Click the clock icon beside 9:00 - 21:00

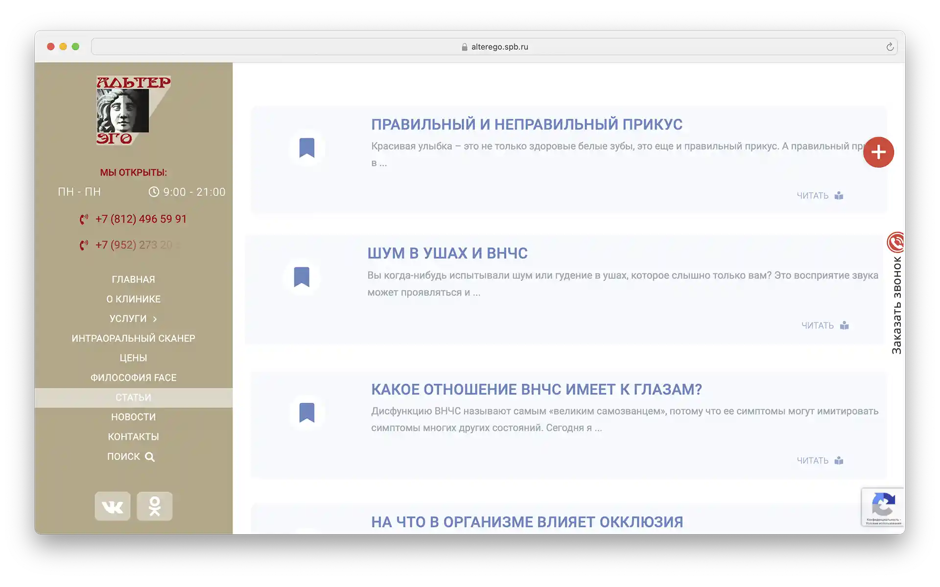[154, 192]
